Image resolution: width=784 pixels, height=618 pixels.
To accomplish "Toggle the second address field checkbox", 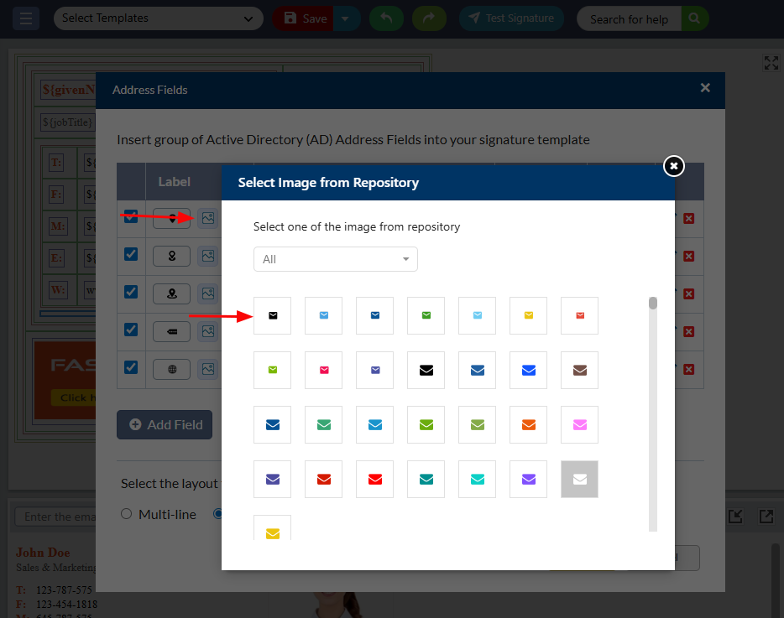I will tap(131, 254).
